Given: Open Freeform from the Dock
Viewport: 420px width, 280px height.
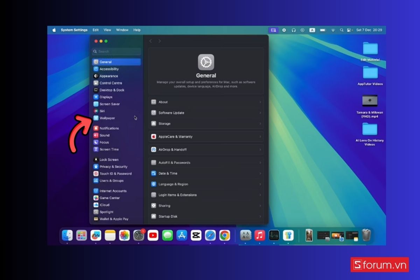Looking at the screenshot, I should [96, 235].
